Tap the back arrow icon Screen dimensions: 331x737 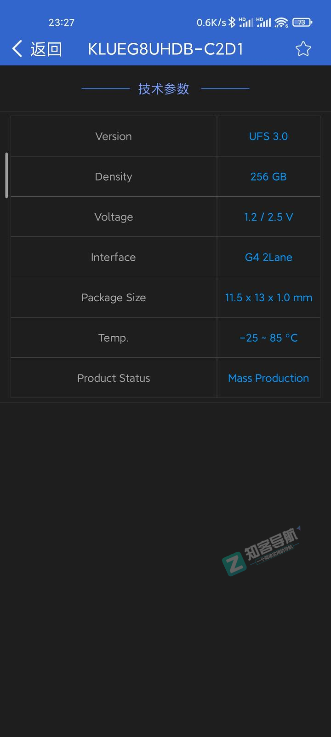(17, 49)
